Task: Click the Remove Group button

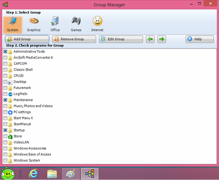Action: pyautogui.click(x=74, y=39)
